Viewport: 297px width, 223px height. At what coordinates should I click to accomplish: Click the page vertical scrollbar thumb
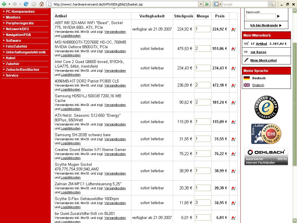point(294,104)
